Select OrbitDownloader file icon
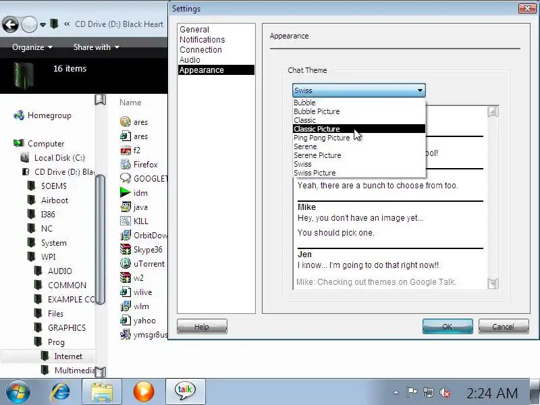The height and width of the screenshot is (405, 540). tap(126, 235)
